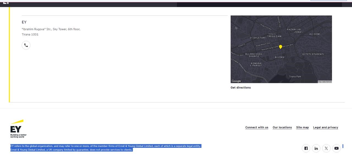Click the Map data ©2024 label

pos(325,82)
